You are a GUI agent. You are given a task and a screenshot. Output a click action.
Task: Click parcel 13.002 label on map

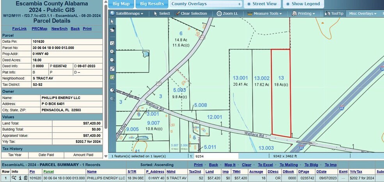click(x=261, y=78)
